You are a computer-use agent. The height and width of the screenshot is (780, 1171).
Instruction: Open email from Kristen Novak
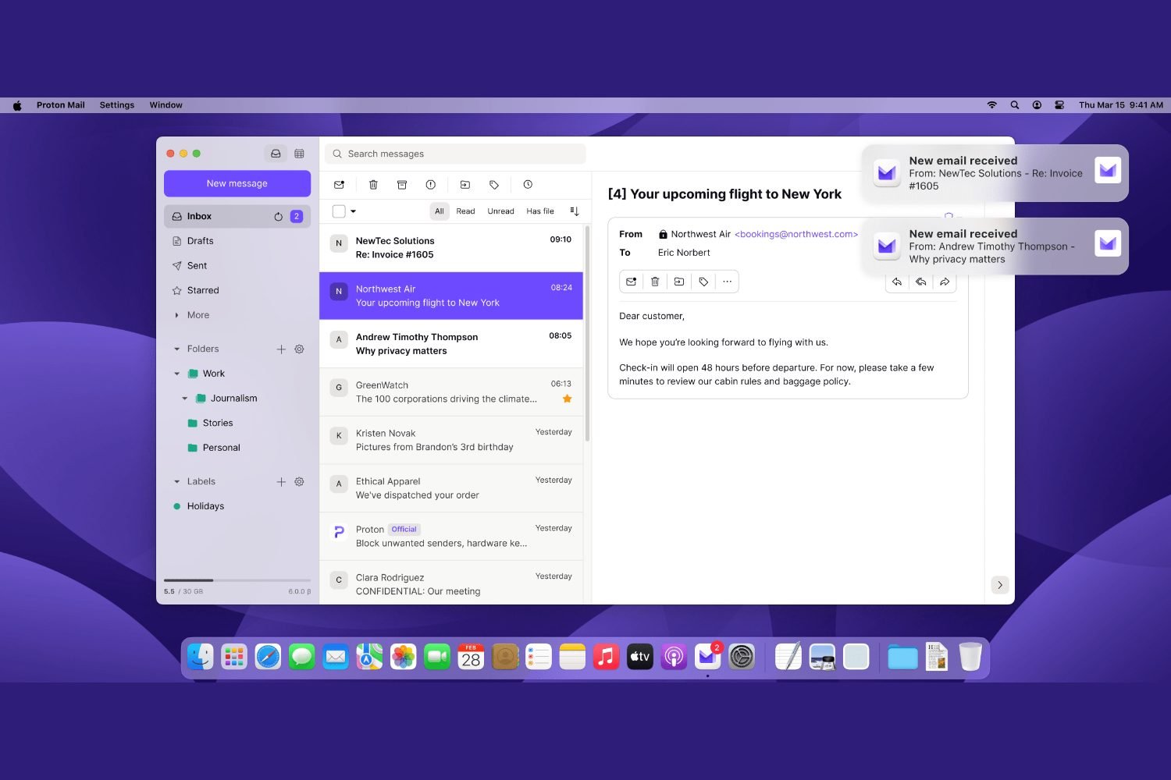click(x=451, y=440)
